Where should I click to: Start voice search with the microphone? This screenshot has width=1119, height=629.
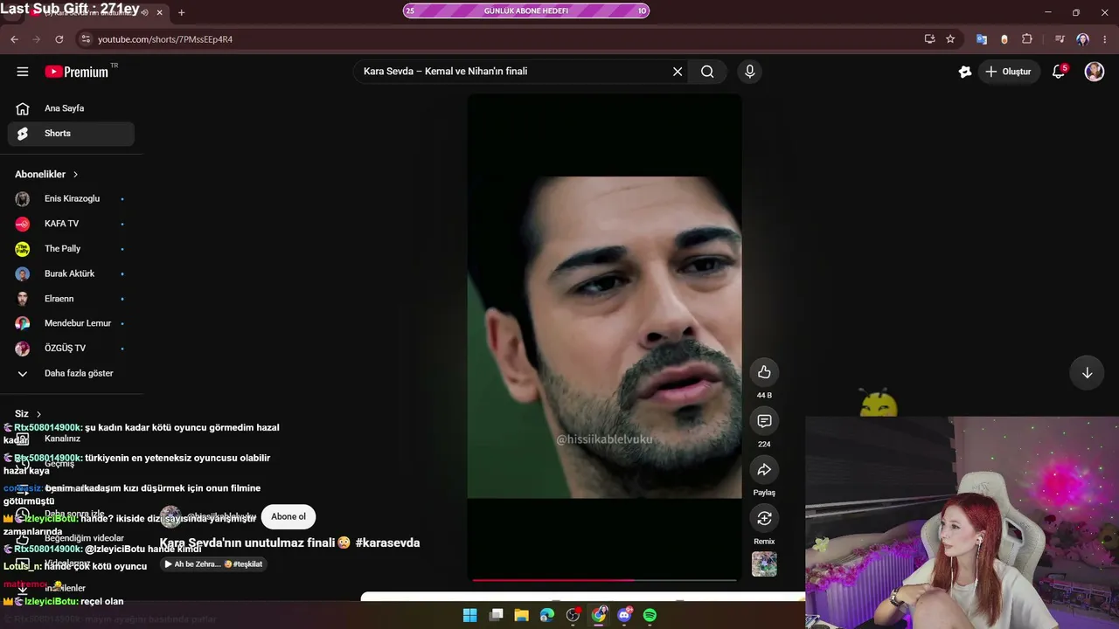pyautogui.click(x=749, y=72)
